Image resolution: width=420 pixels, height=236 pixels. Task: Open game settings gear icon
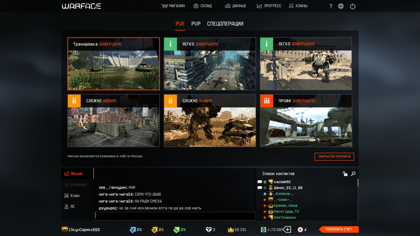coord(341,6)
